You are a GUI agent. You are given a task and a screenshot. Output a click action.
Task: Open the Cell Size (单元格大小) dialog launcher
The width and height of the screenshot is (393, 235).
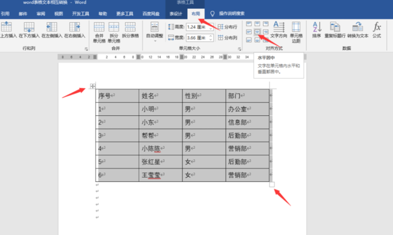tap(240, 49)
